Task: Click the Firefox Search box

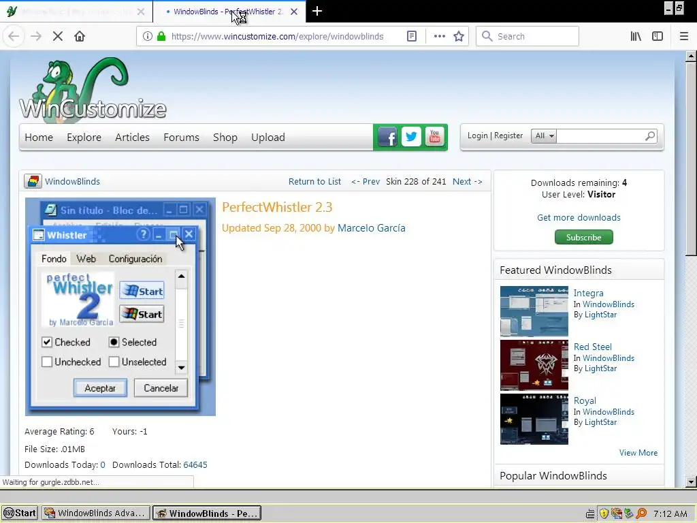Action: [528, 37]
